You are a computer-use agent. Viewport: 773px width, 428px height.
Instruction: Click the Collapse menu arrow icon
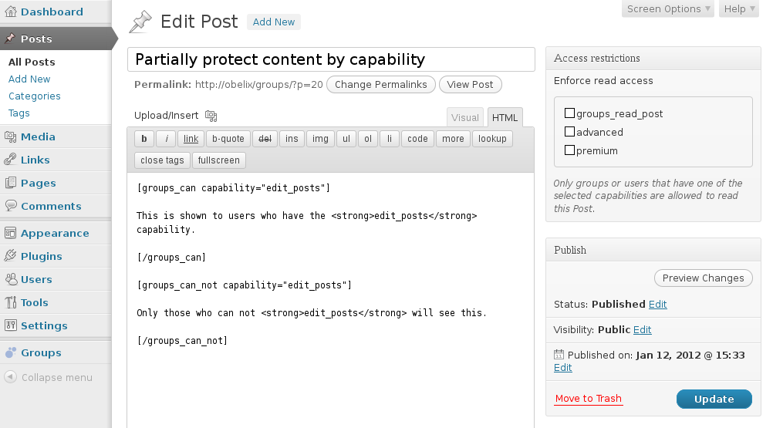pos(10,377)
